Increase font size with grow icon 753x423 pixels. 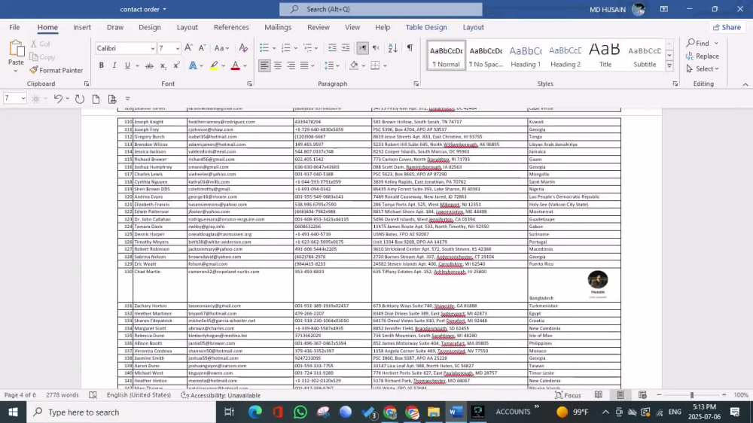tap(189, 47)
